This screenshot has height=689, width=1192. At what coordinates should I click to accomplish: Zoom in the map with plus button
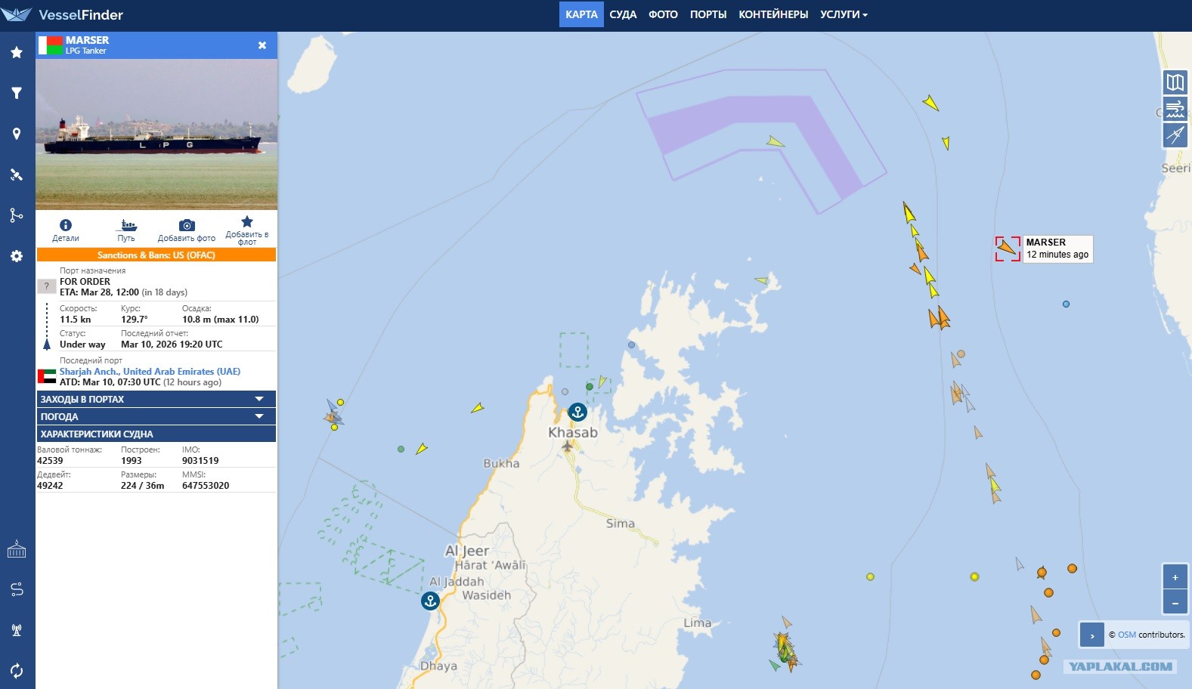[x=1175, y=577]
